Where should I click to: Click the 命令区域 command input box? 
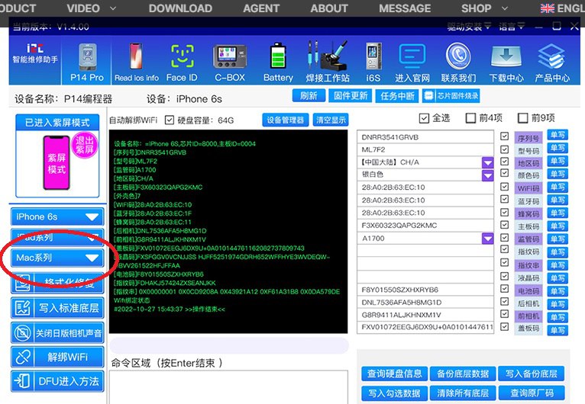click(x=228, y=387)
